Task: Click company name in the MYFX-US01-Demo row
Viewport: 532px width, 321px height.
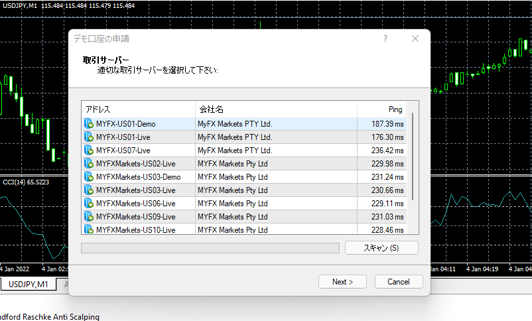Action: [x=235, y=124]
